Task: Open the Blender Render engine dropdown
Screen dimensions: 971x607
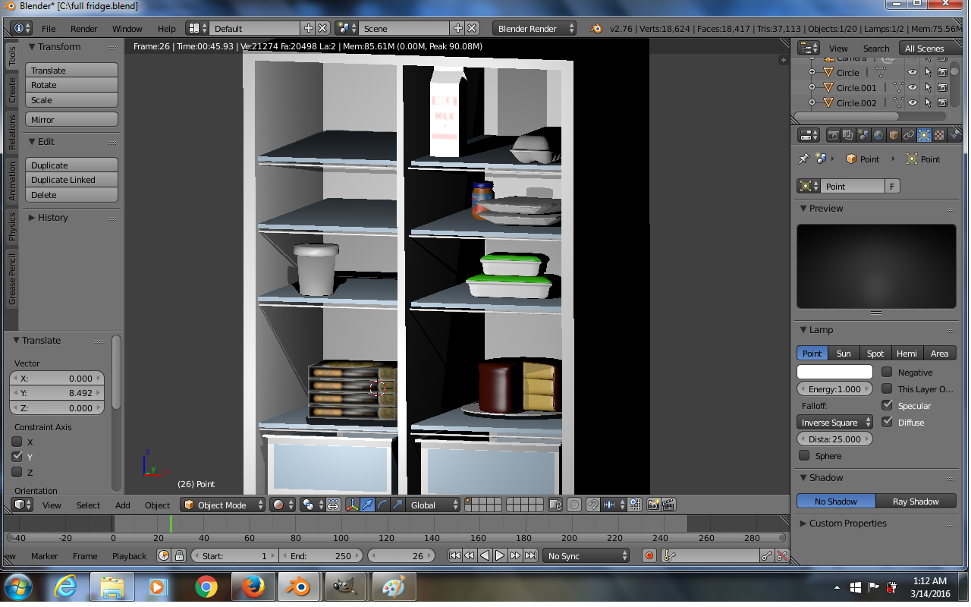Action: tap(534, 28)
